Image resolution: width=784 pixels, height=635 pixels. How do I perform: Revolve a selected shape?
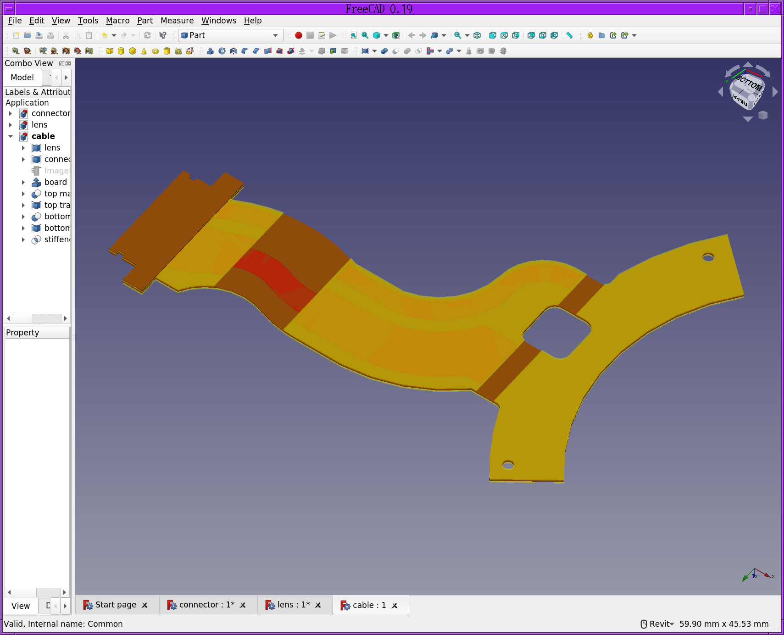coord(222,51)
